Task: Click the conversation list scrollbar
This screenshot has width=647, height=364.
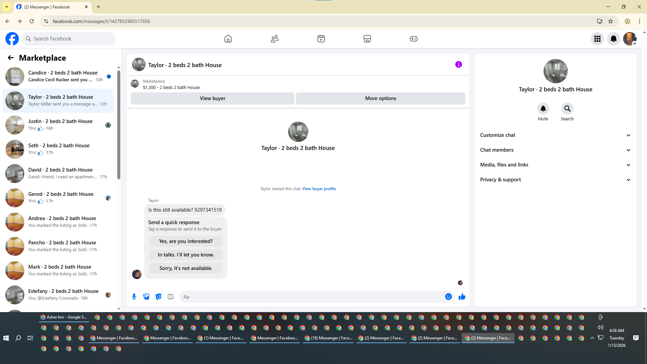Action: (x=119, y=125)
